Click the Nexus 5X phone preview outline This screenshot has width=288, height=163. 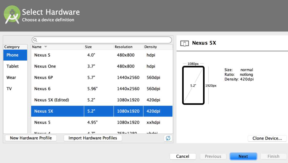pos(193,85)
